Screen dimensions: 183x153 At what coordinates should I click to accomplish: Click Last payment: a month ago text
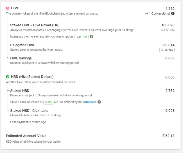(x=28, y=122)
